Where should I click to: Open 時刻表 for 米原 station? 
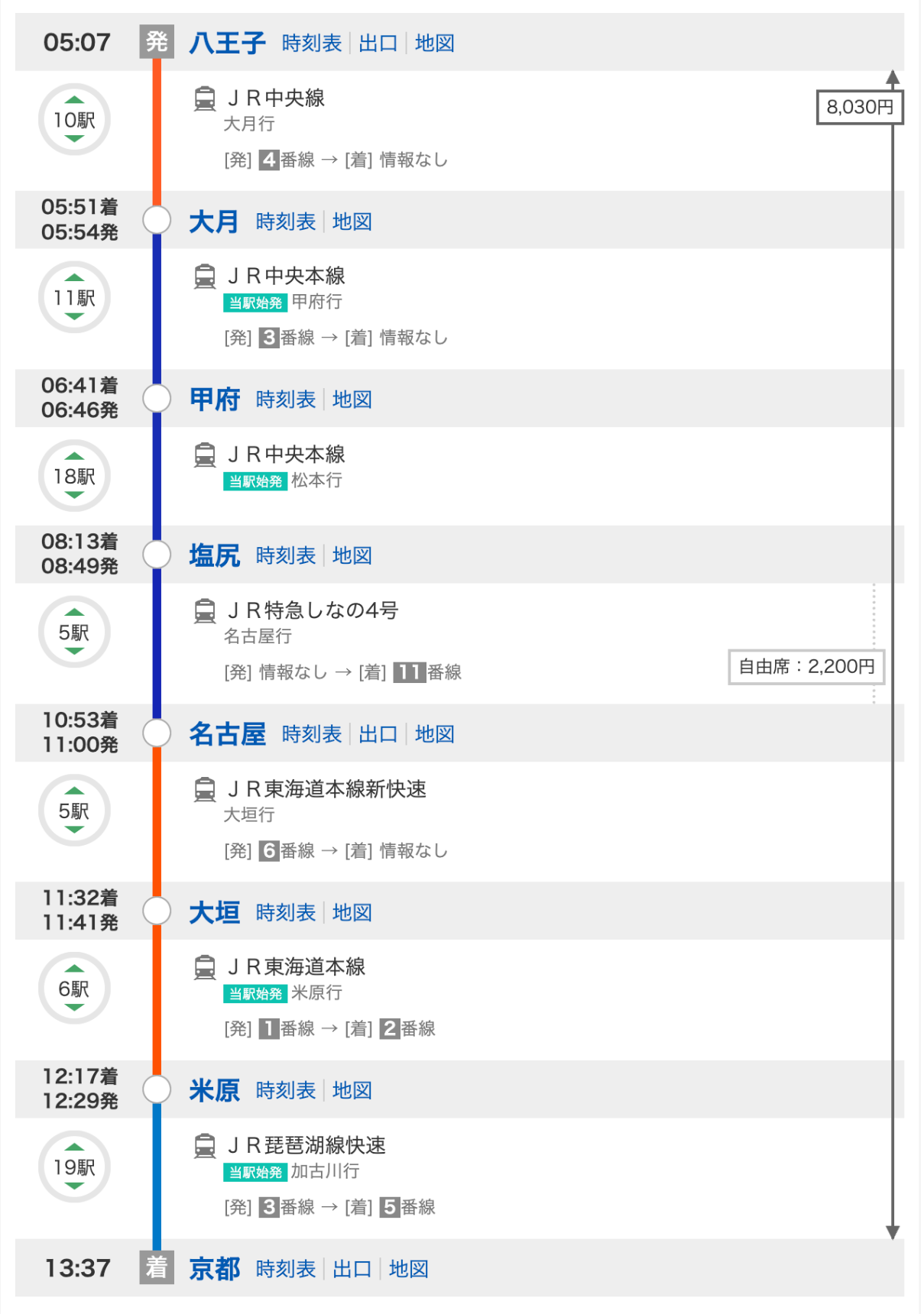pos(286,1090)
